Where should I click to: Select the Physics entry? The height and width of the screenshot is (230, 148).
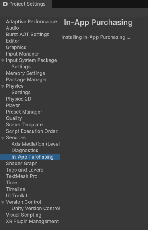coord(14,86)
